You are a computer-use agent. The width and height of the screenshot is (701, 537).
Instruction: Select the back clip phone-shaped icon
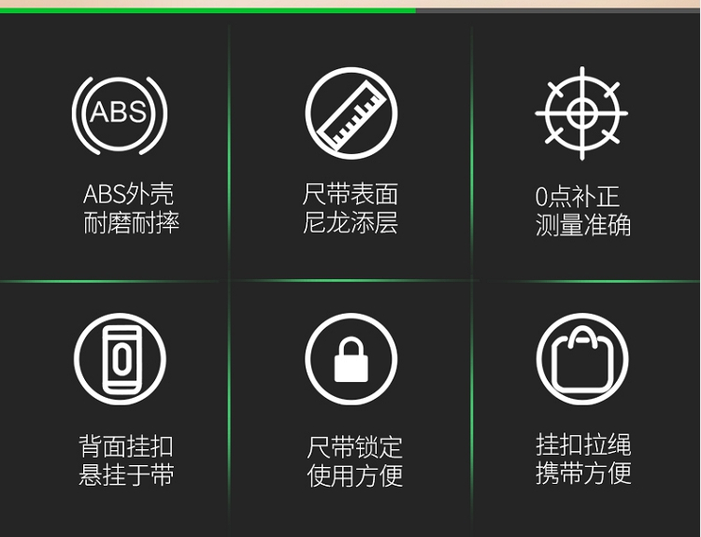click(x=120, y=359)
